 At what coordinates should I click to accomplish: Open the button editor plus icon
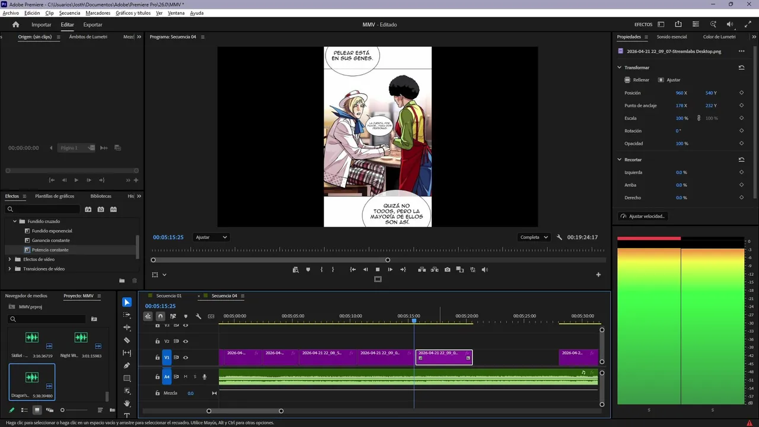pyautogui.click(x=598, y=275)
